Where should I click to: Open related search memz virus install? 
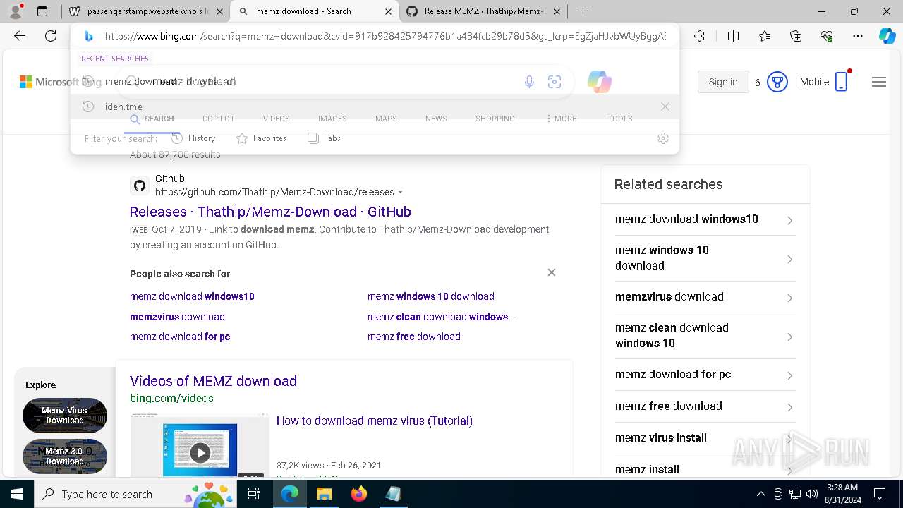[705, 438]
